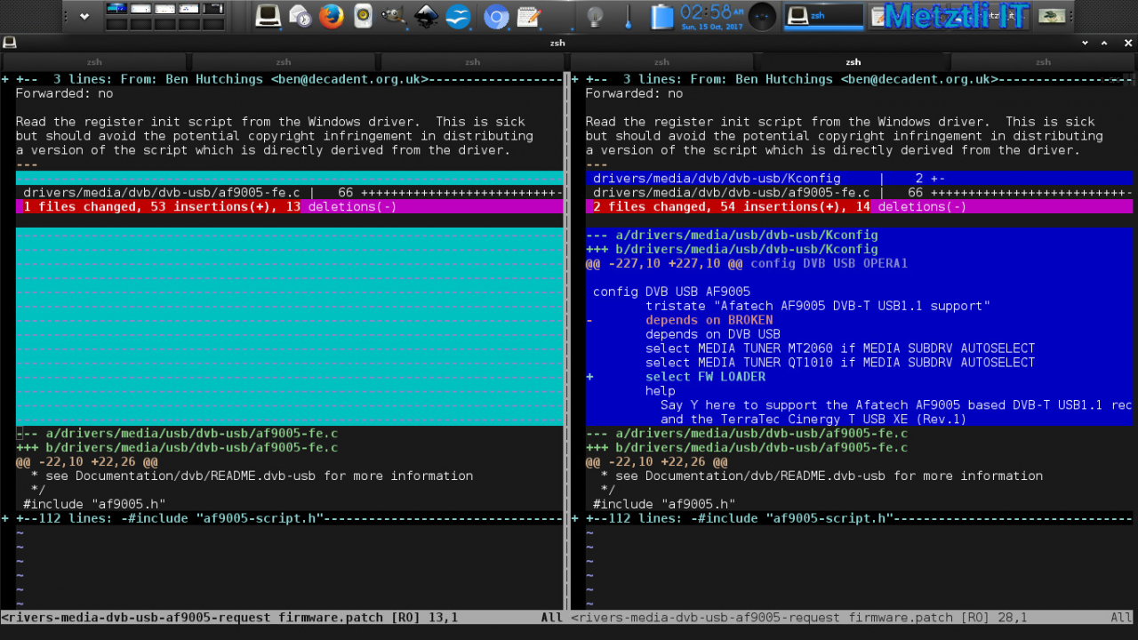1138x640 pixels.
Task: Switch to the fifth workspace thumbnail in pager
Action: click(212, 9)
